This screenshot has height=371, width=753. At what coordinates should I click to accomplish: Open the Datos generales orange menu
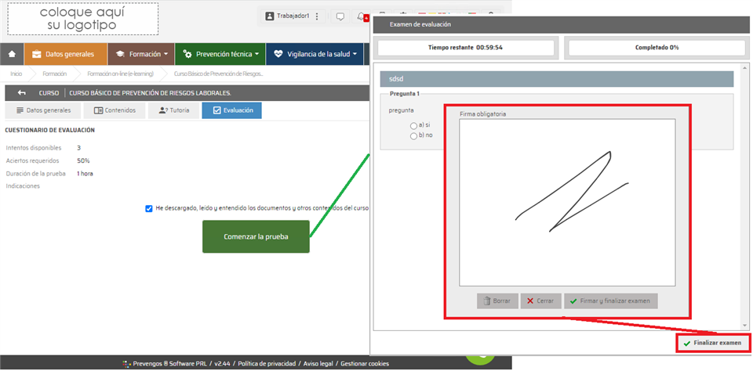[65, 54]
